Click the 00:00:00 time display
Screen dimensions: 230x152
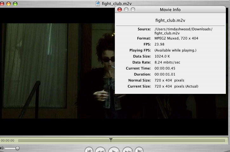coord(8,140)
